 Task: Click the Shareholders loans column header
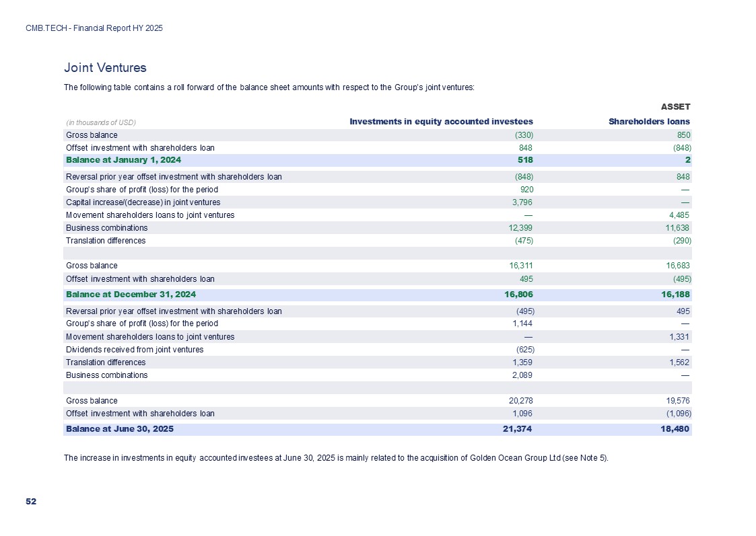coord(649,122)
